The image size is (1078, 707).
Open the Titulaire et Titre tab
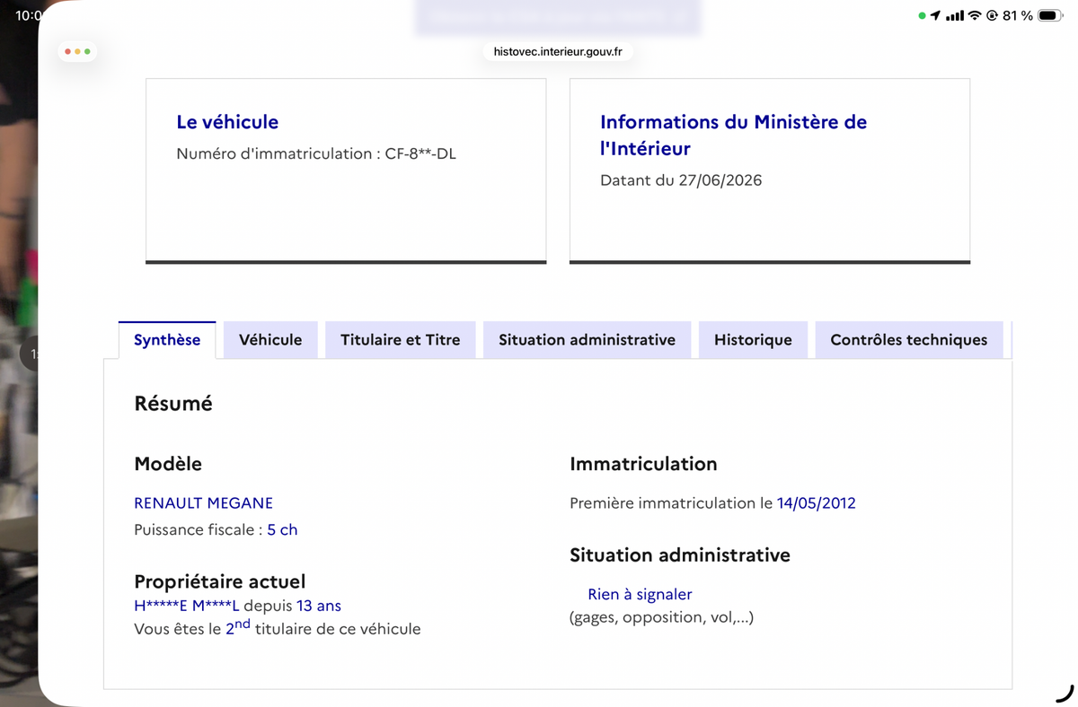click(x=400, y=340)
